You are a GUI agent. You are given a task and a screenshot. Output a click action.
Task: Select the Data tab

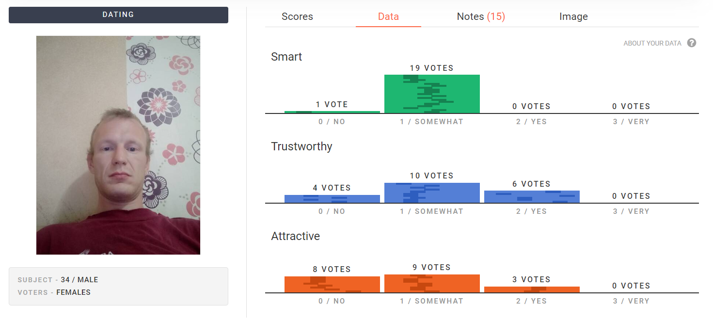click(388, 16)
